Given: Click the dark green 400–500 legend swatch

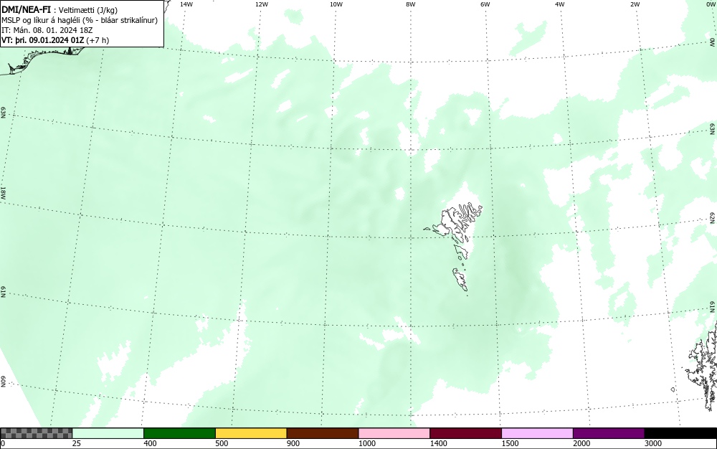Looking at the screenshot, I should point(179,433).
